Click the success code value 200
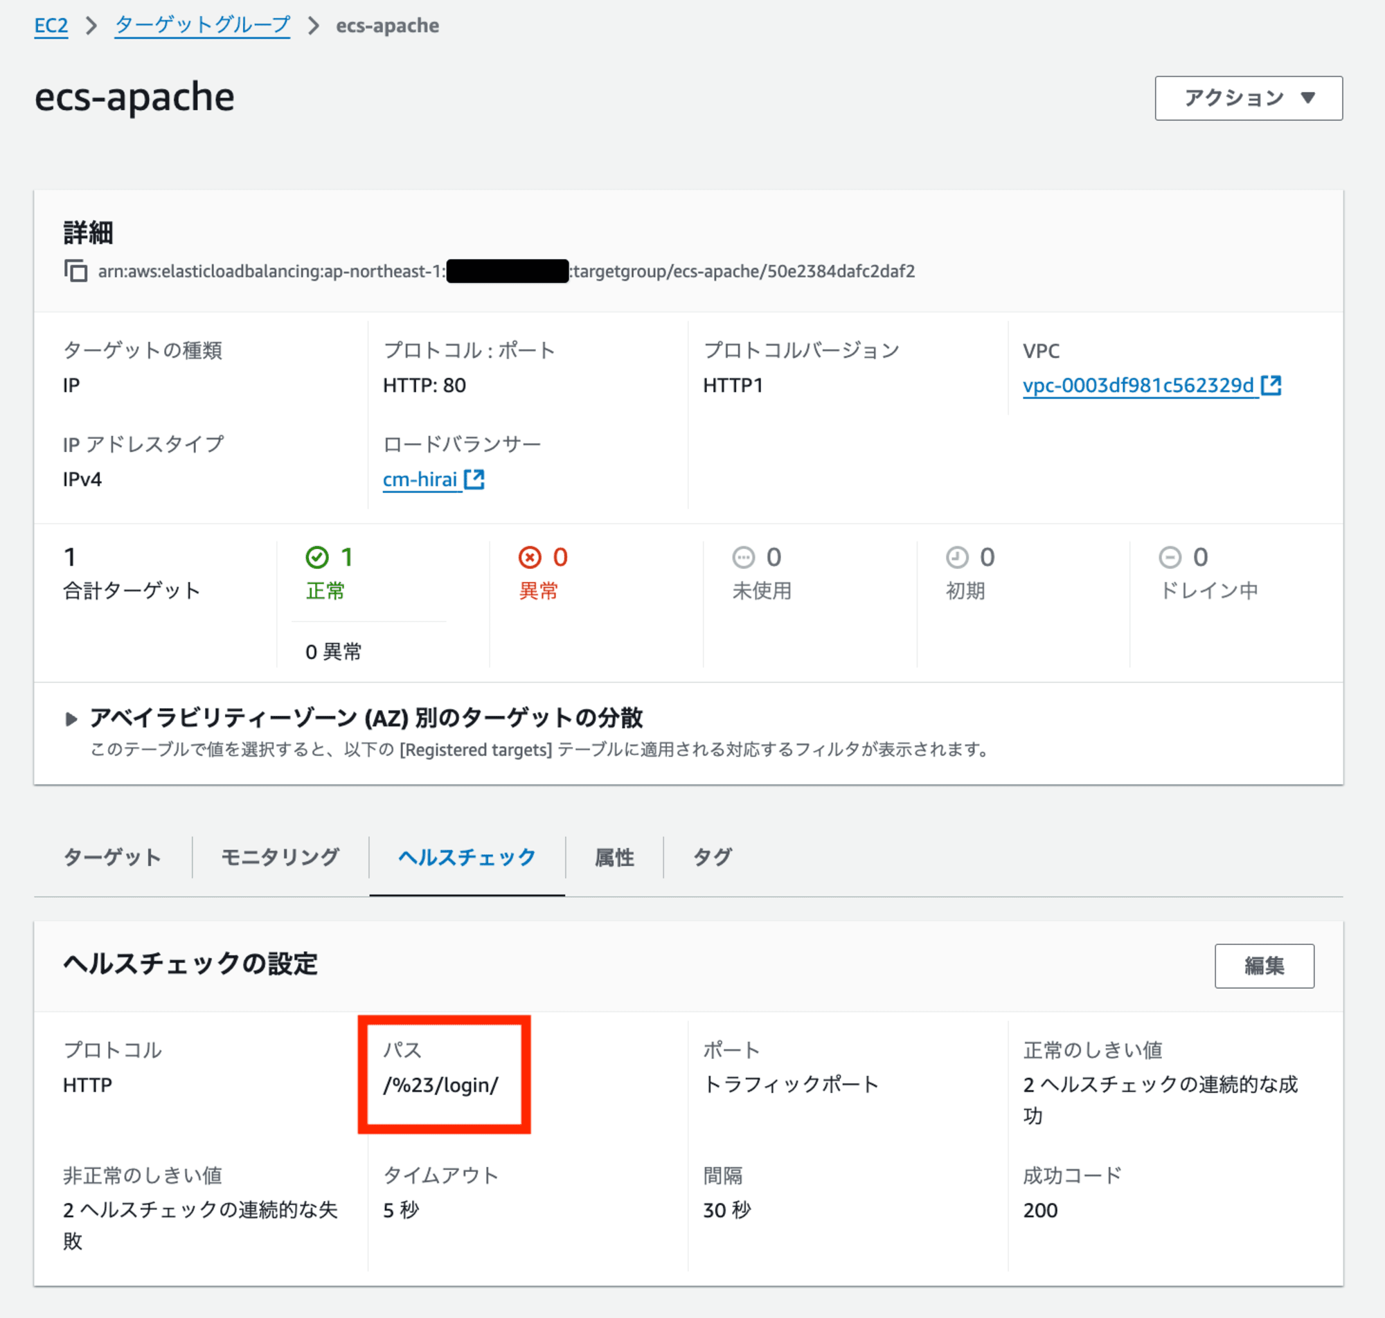The width and height of the screenshot is (1385, 1318). coord(1040,1210)
